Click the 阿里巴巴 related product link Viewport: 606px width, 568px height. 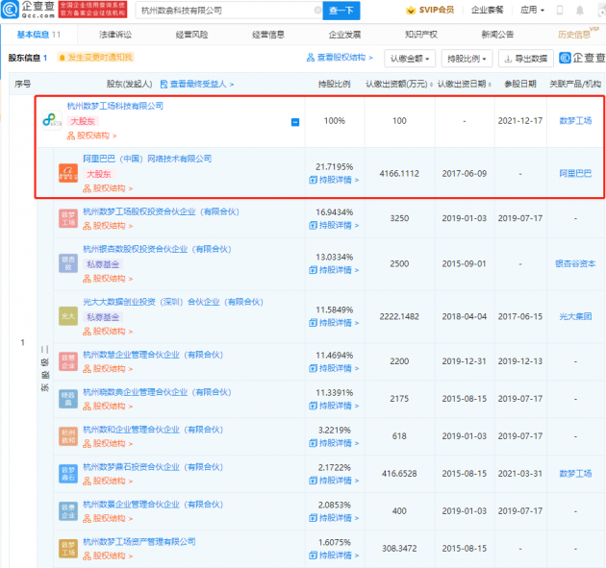coord(575,173)
